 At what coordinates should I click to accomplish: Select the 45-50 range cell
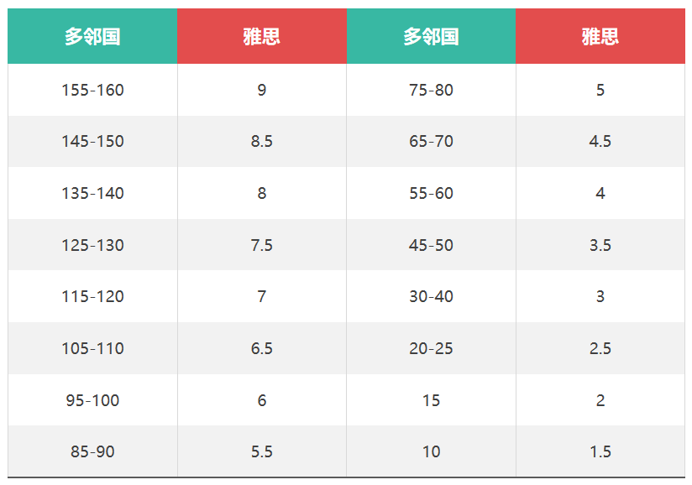tap(431, 245)
